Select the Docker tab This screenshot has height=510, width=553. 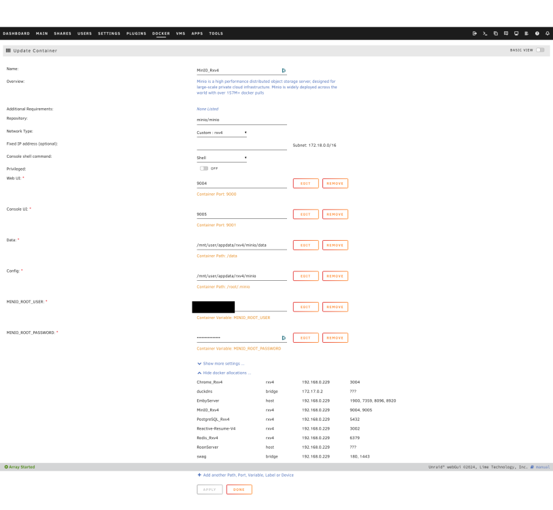(x=161, y=33)
